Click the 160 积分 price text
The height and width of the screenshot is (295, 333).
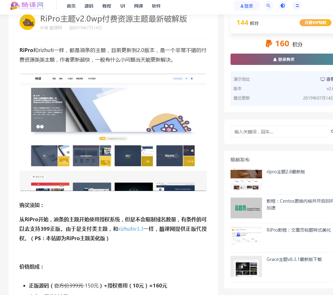click(x=284, y=44)
